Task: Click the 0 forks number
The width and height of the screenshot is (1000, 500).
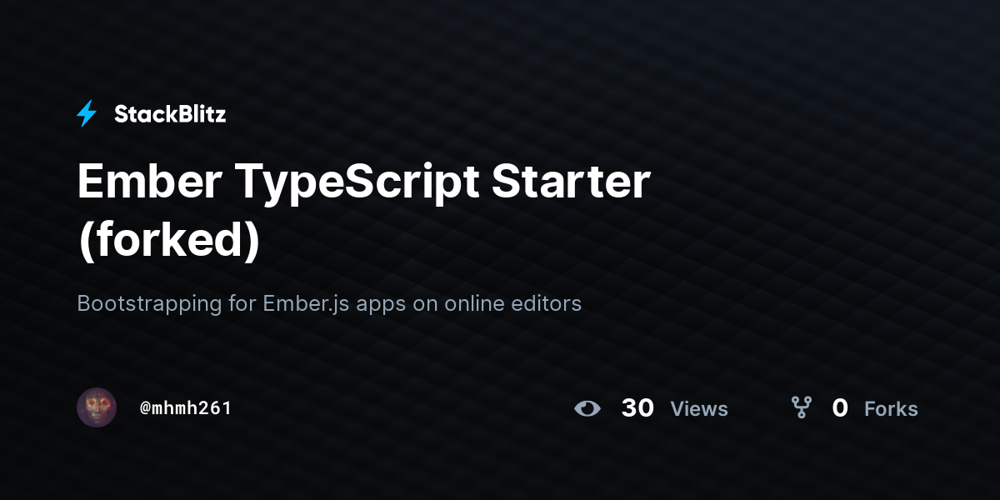Action: [x=840, y=408]
